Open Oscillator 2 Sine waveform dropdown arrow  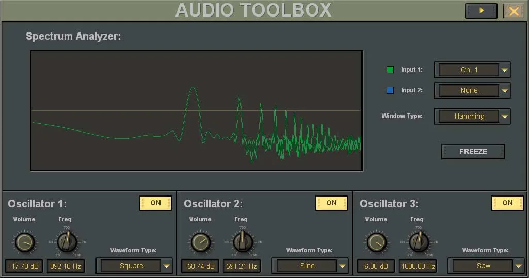pos(343,266)
